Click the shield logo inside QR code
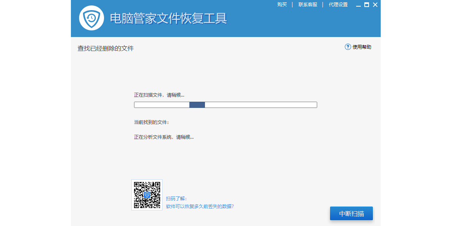 (147, 195)
